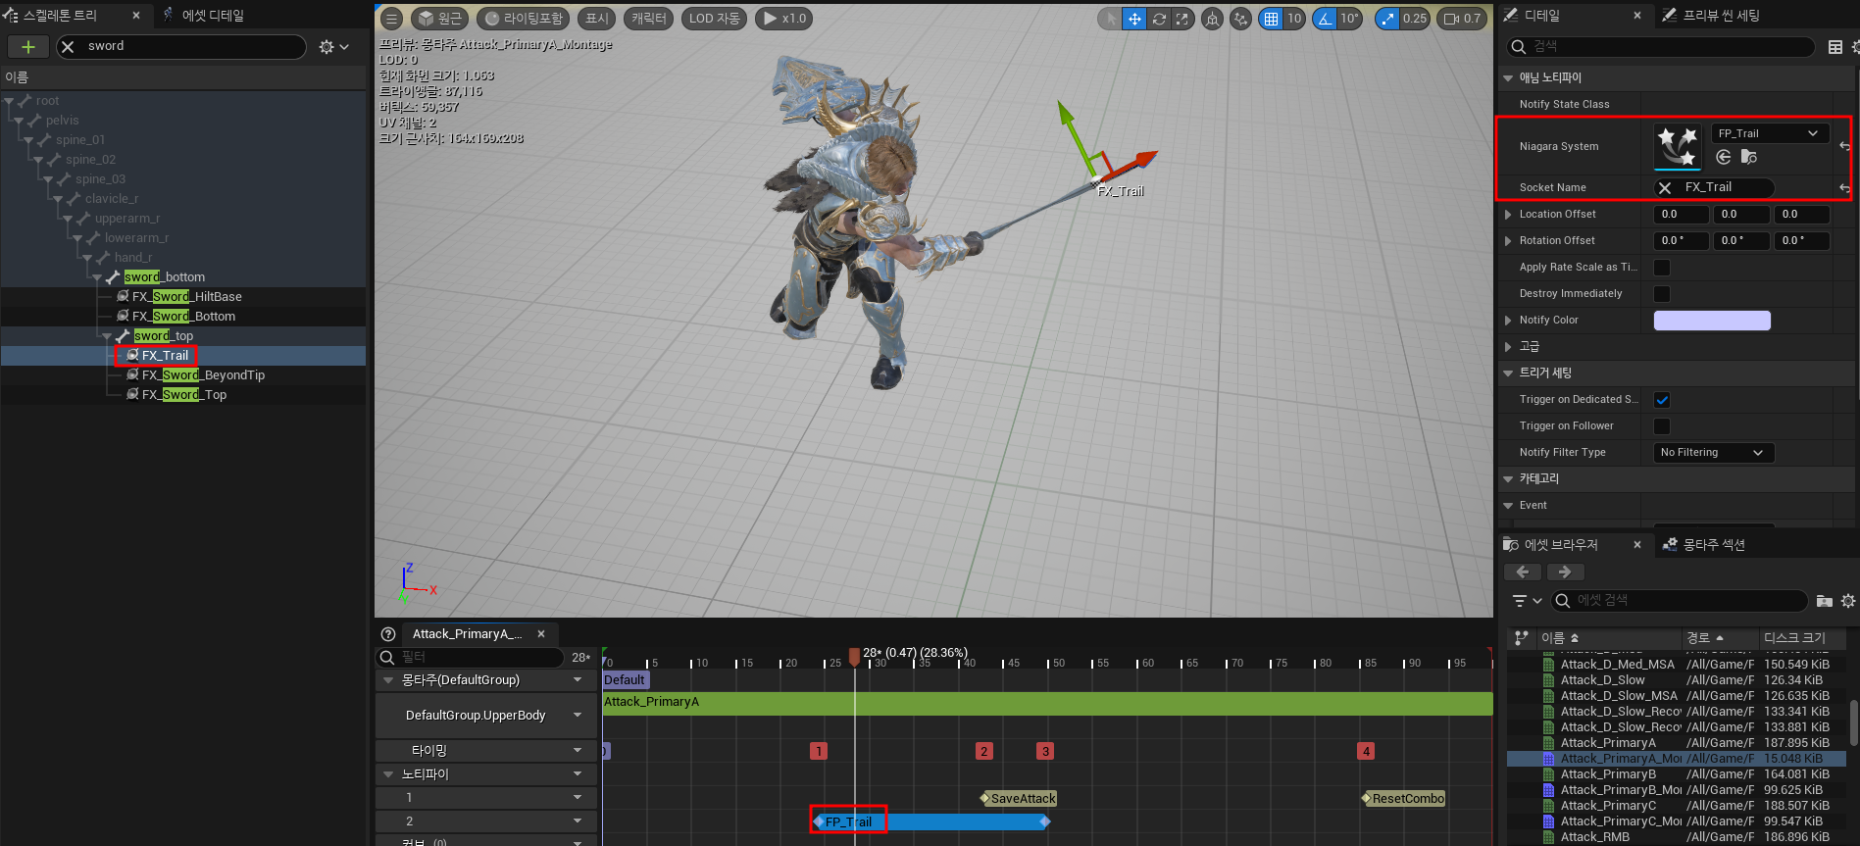Image resolution: width=1860 pixels, height=846 pixels.
Task: Open camera speed 0.7 setting
Action: (x=1462, y=19)
